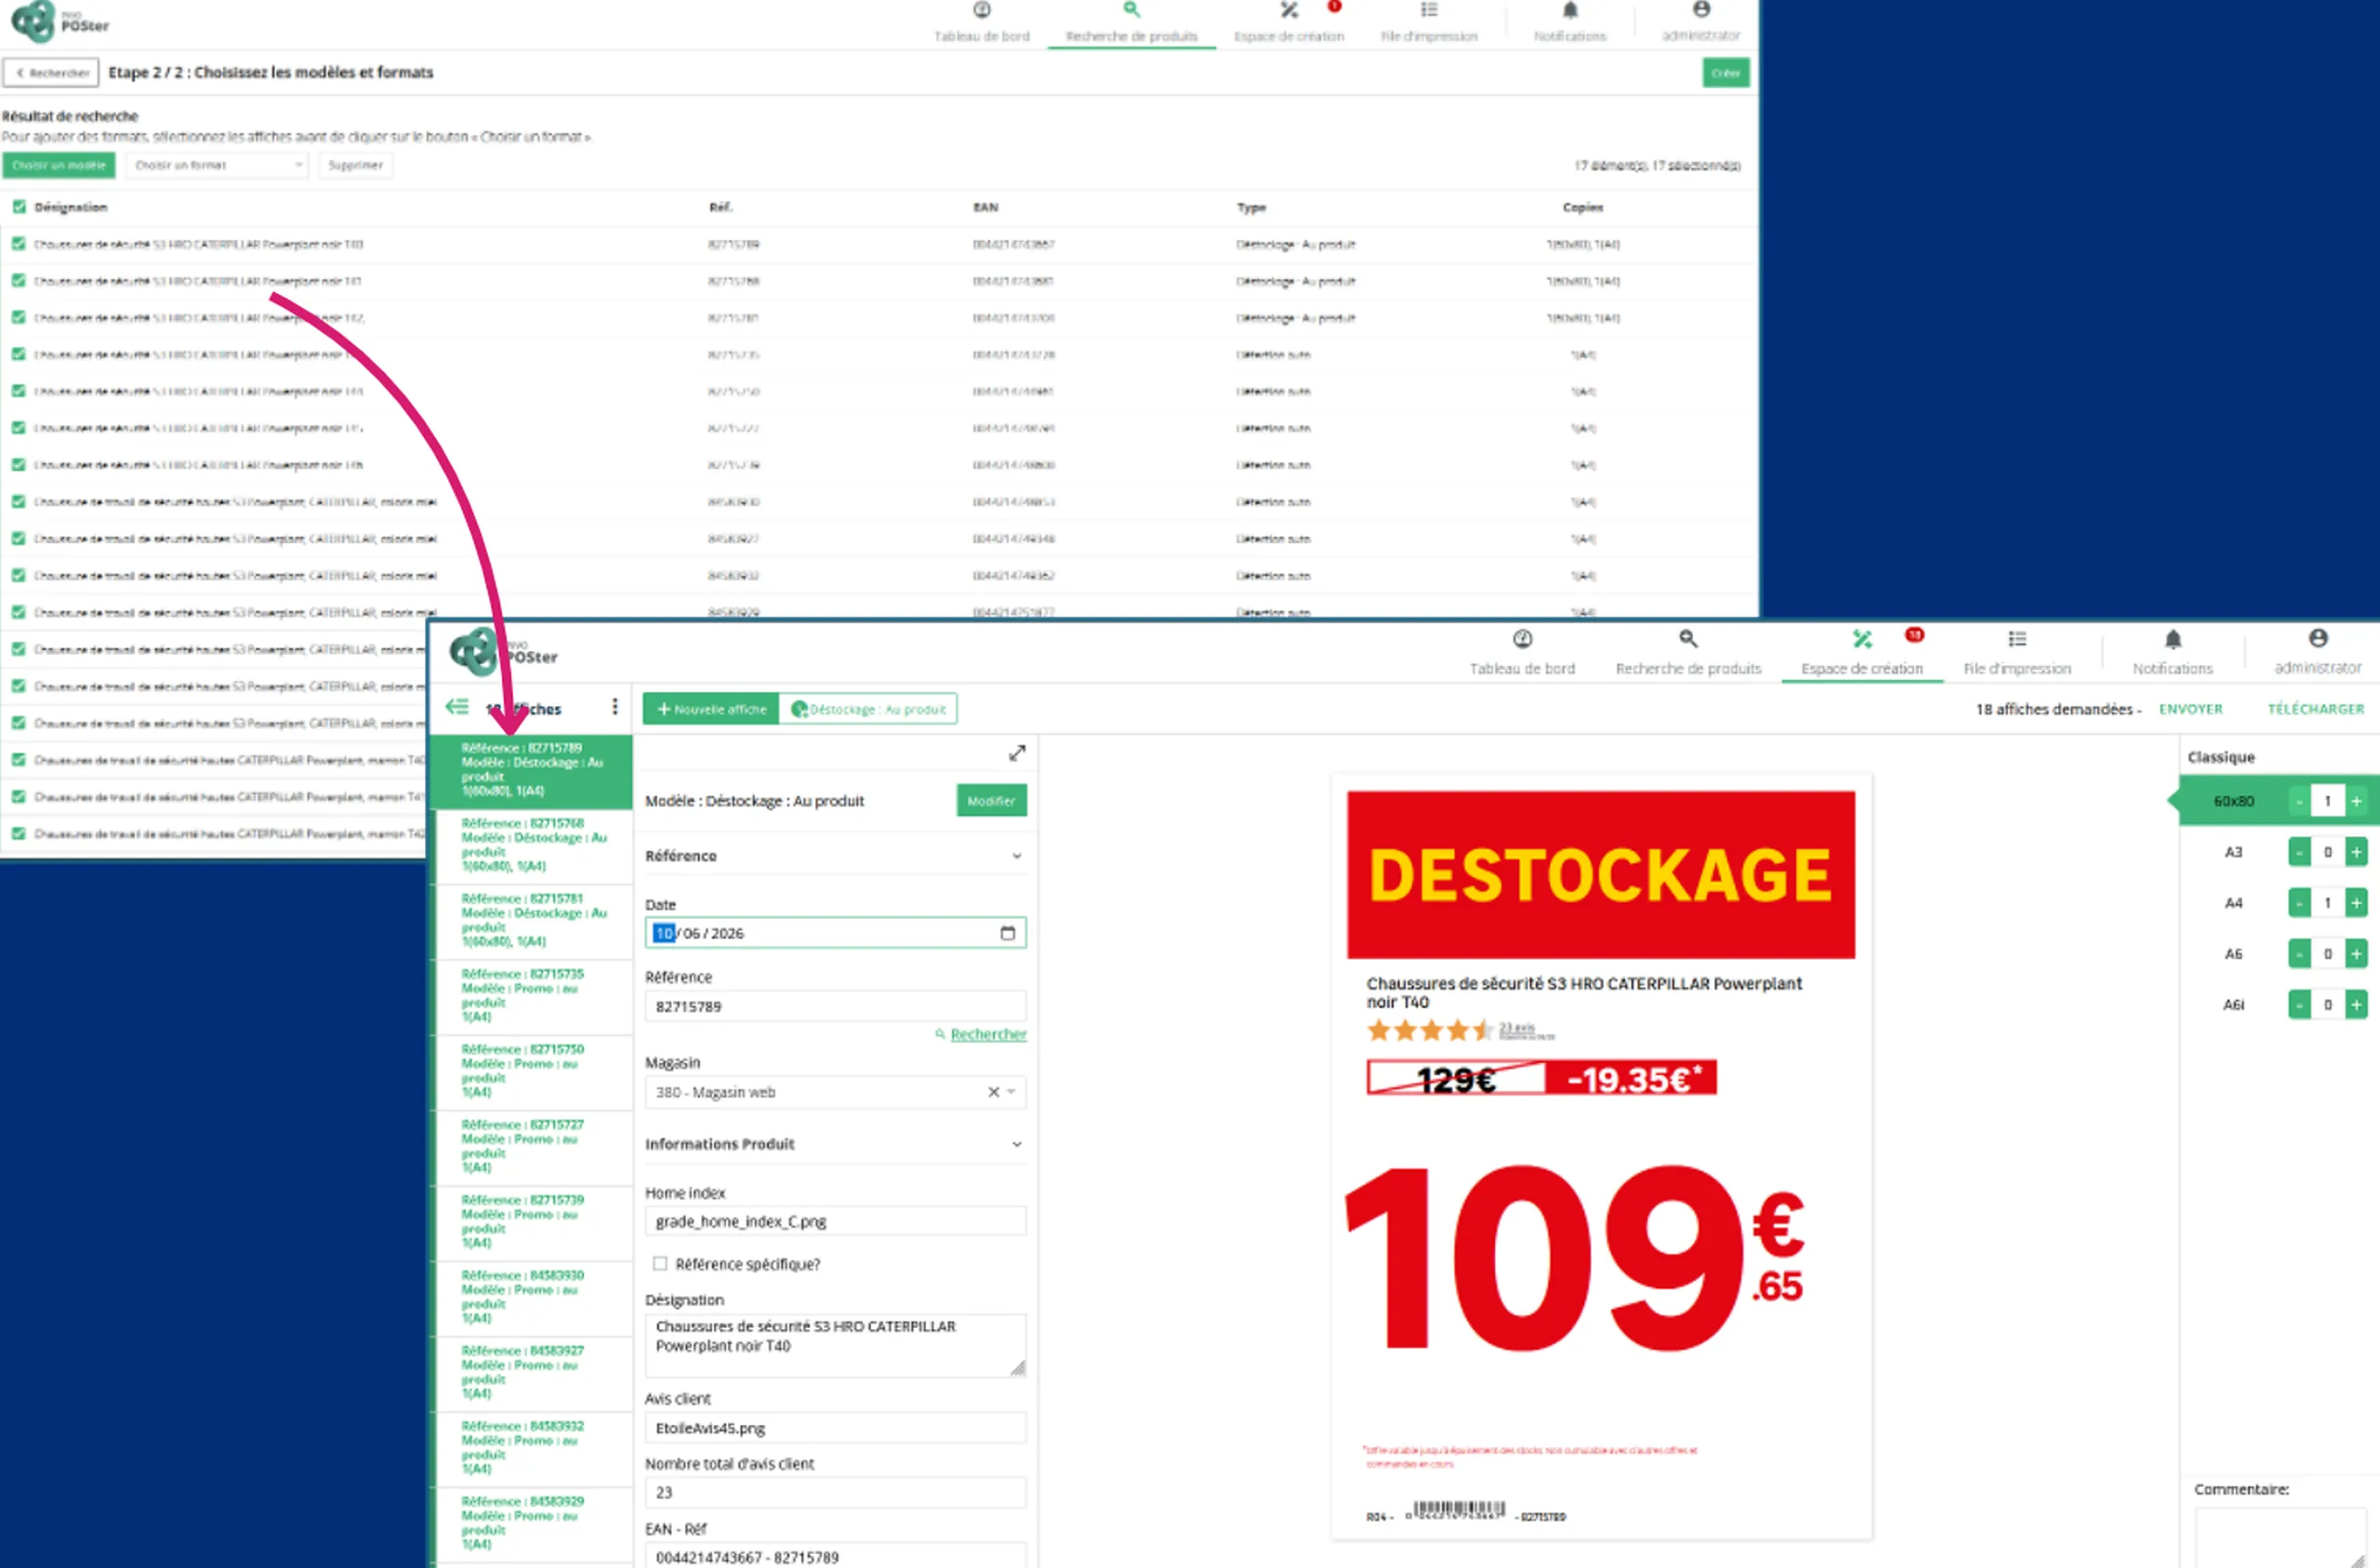Click Rechercher back button in back window

pyautogui.click(x=51, y=73)
